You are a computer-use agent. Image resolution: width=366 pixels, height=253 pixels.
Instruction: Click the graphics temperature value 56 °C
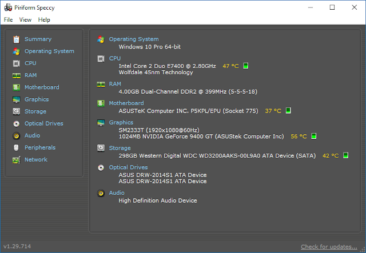(299, 136)
